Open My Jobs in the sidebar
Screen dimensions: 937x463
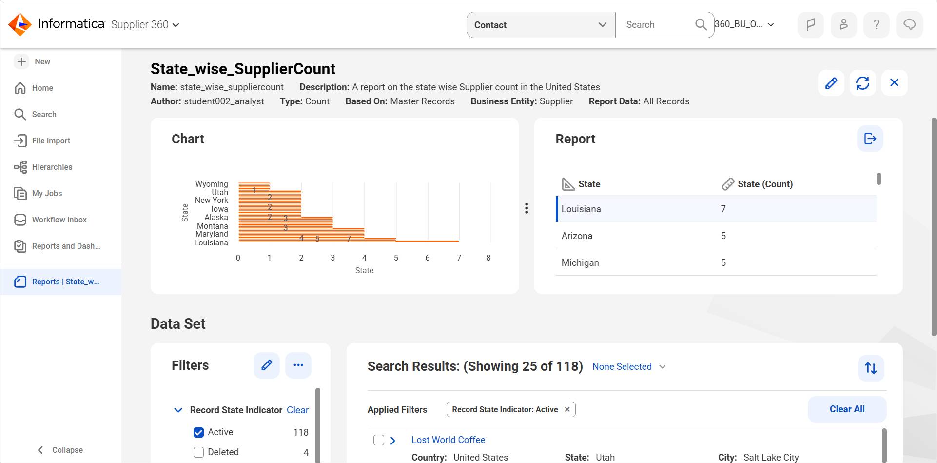(47, 193)
